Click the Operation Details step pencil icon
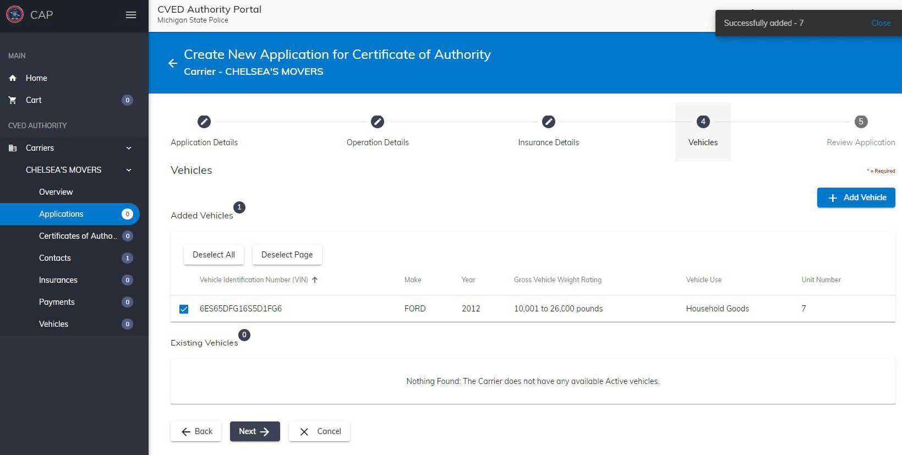 [378, 122]
